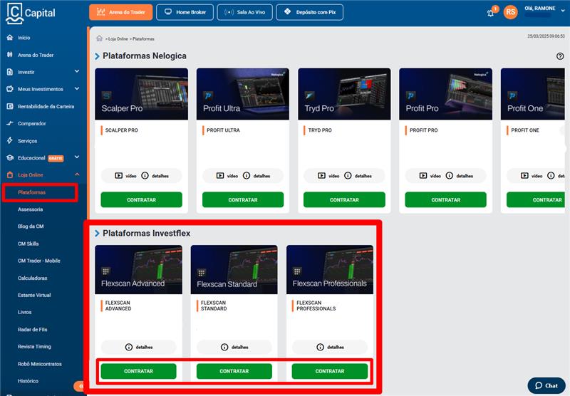Open the Chat button
Viewport: 570px width, 396px height.
(546, 385)
